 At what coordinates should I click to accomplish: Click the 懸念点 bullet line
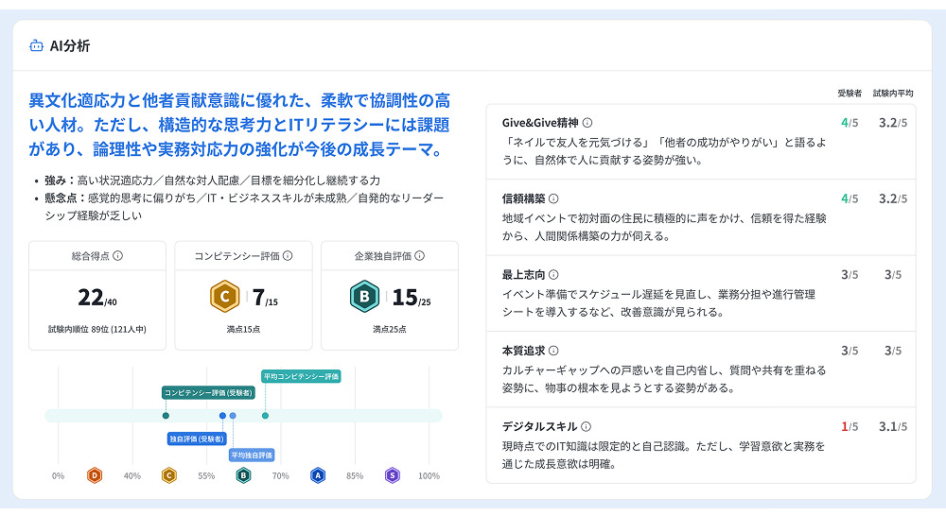[x=244, y=207]
